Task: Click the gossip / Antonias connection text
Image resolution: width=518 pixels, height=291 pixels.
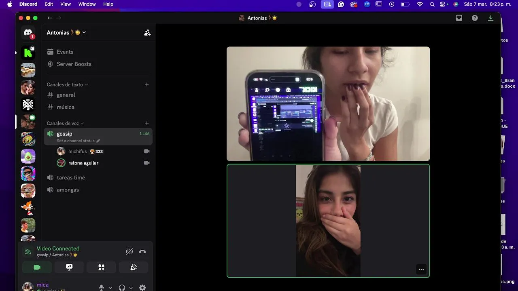Action: [x=57, y=255]
